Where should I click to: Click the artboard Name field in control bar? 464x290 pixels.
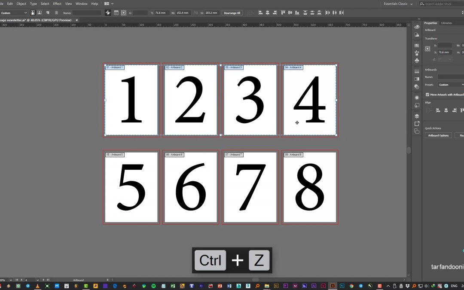click(x=87, y=13)
